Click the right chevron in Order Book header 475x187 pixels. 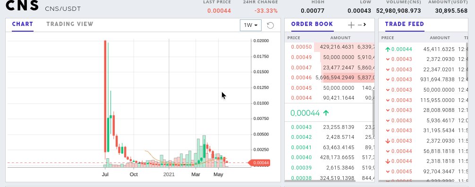(365, 25)
